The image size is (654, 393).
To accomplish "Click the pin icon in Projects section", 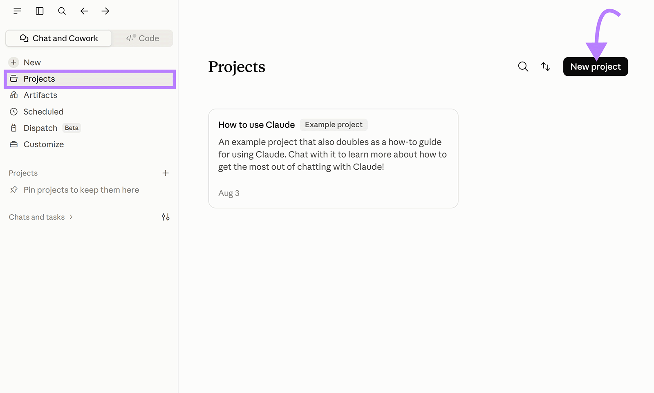I will (14, 189).
